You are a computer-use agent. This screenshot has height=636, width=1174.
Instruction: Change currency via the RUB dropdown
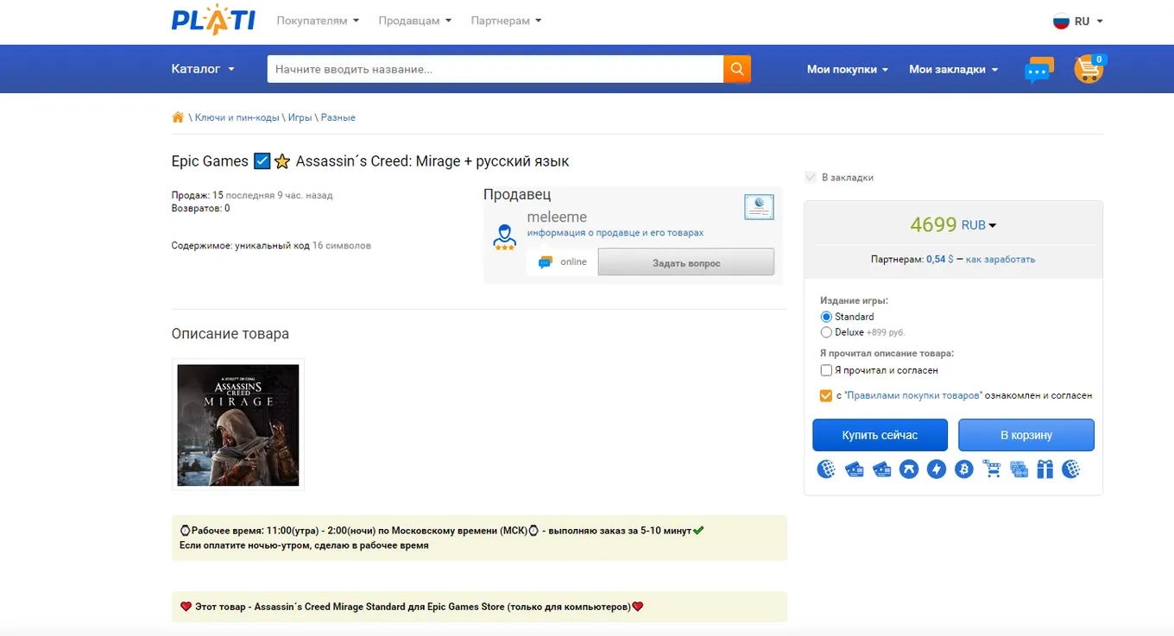[x=979, y=225]
